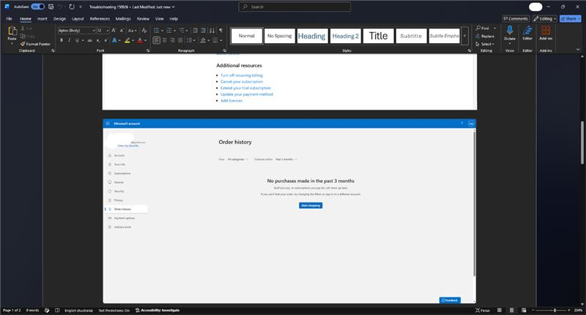586x315 pixels.
Task: Open the Editor tool
Action: [527, 33]
